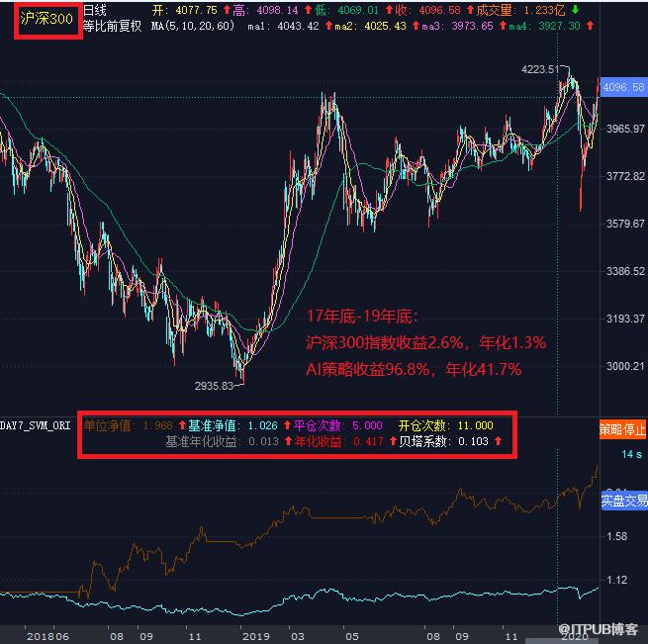Image resolution: width=648 pixels, height=644 pixels.
Task: Click the 年化收益 0.417 readout
Action: tap(339, 441)
